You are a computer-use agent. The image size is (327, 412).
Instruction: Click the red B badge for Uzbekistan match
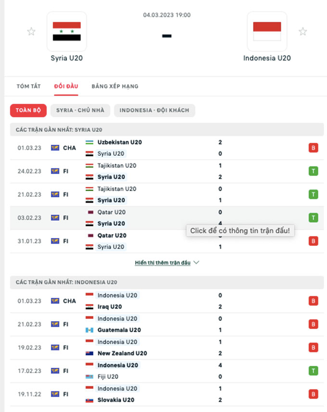coord(314,148)
